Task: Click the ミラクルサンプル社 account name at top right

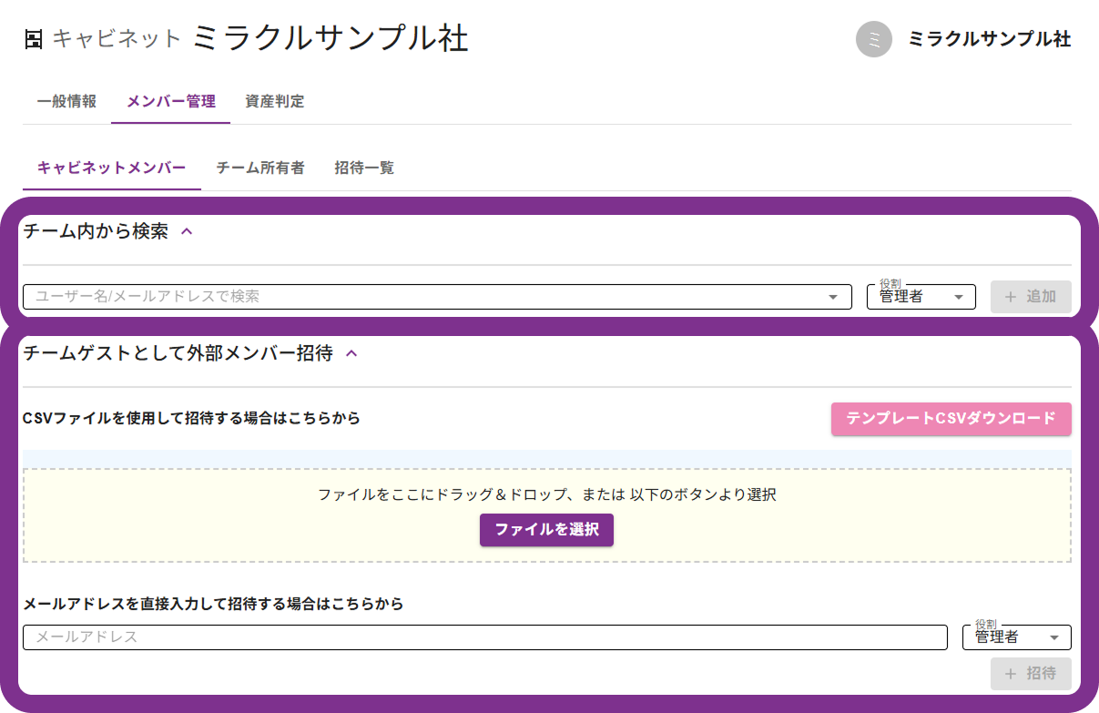Action: (989, 39)
